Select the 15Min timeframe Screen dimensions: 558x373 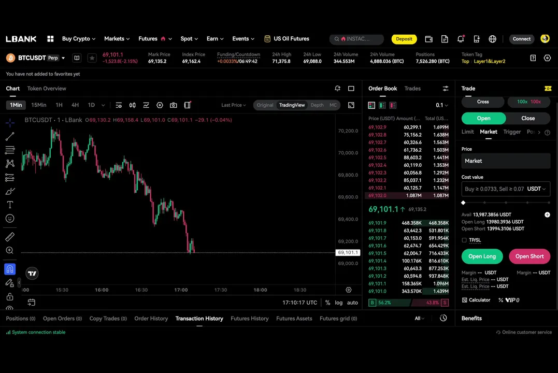39,105
